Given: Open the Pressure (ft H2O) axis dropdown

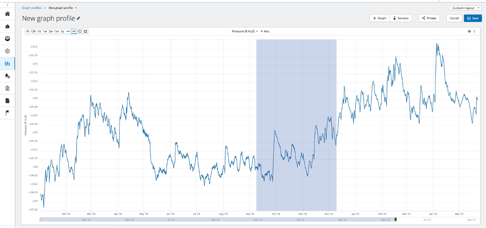Looking at the screenshot, I should pos(245,31).
